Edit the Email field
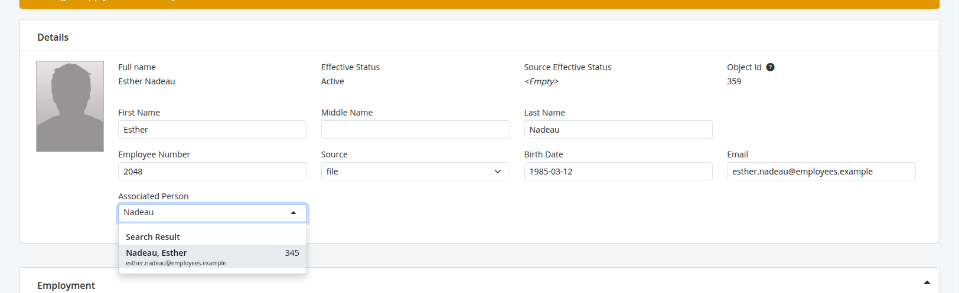The image size is (959, 293). click(x=821, y=172)
